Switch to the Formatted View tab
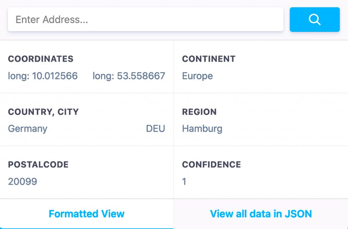Image resolution: width=348 pixels, height=229 pixels. (87, 214)
